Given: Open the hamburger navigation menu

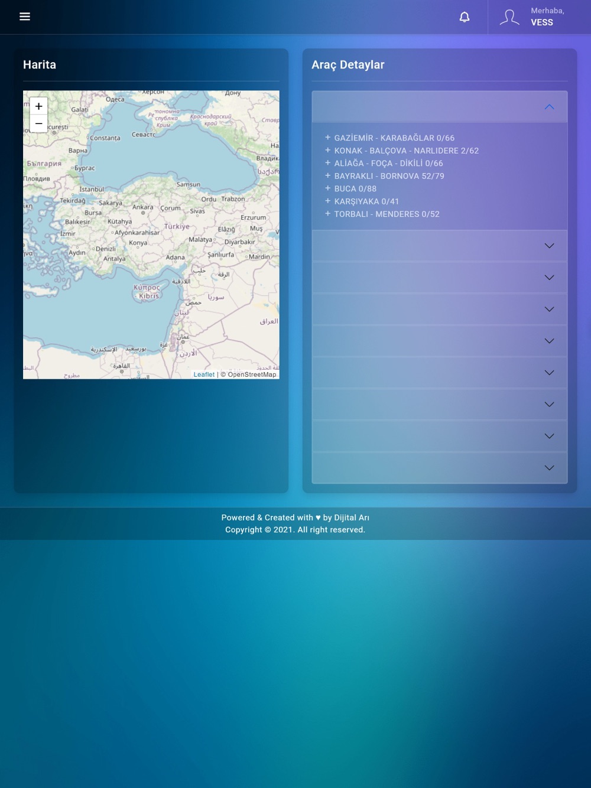Looking at the screenshot, I should tap(25, 17).
